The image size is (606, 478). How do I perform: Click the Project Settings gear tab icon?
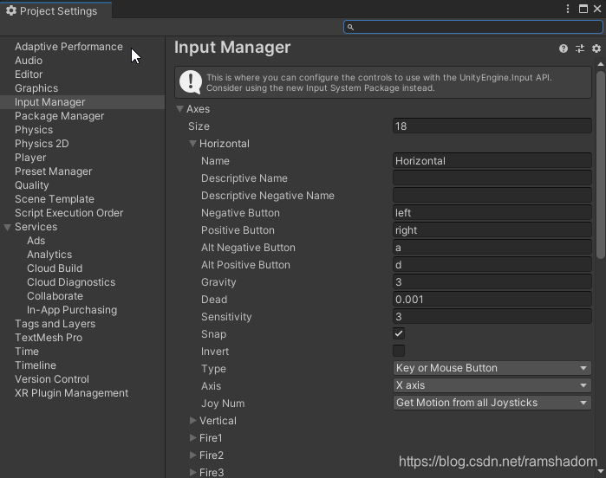point(10,10)
